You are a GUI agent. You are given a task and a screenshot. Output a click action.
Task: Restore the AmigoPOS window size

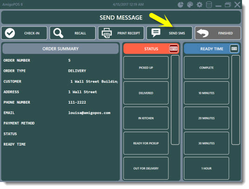228,5
